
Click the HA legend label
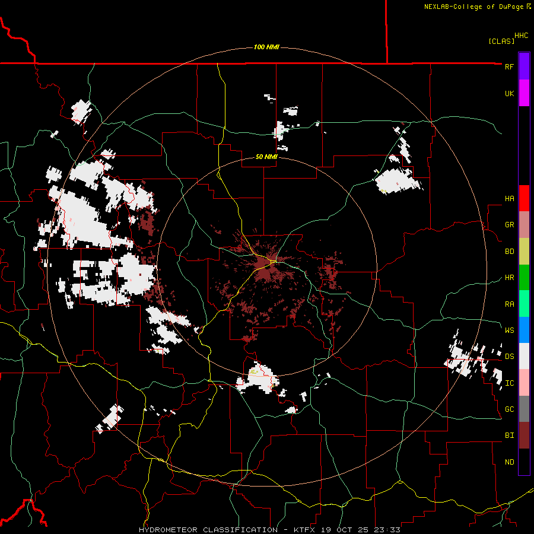pos(509,199)
